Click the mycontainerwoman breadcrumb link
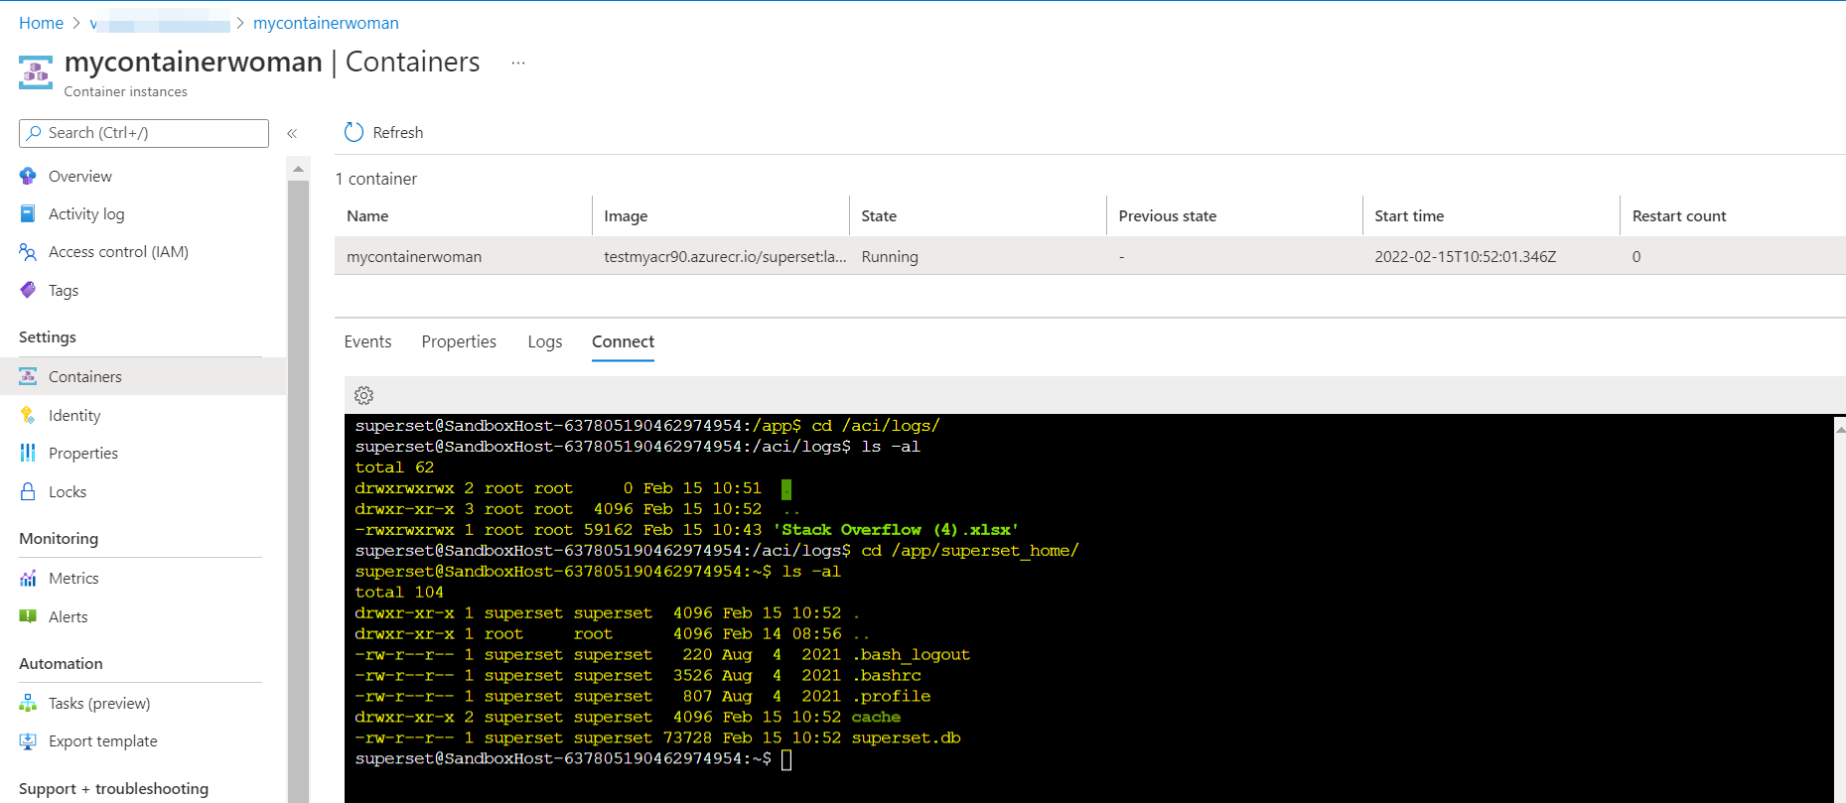Viewport: 1846px width, 803px height. [326, 23]
